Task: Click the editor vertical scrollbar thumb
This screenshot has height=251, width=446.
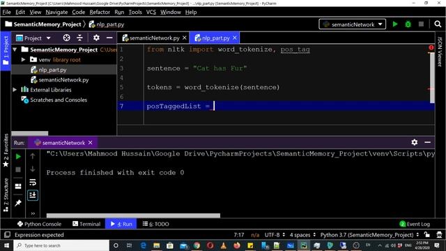Action: coord(432,77)
